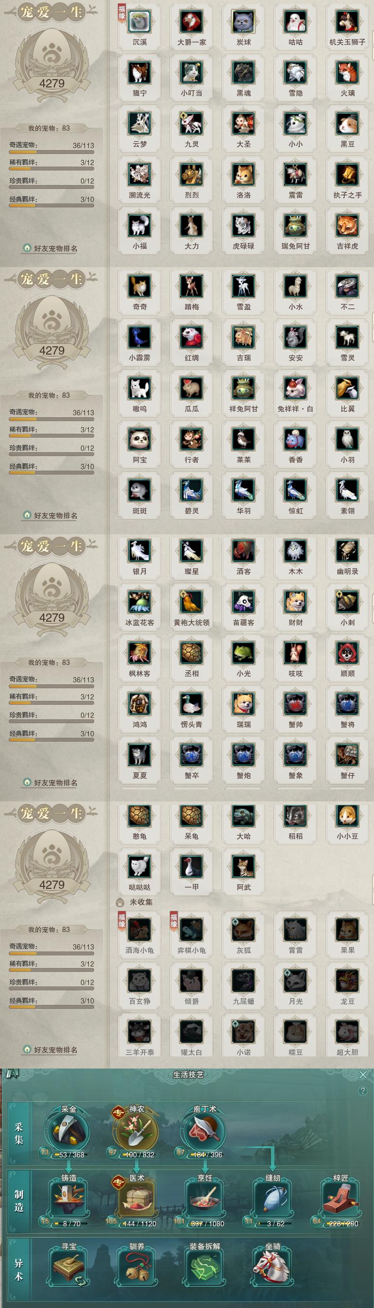Select the 沉溪 pet icon
374x1308 pixels.
[x=139, y=22]
